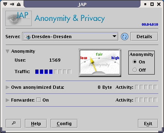Maximize the JAP window
The height and width of the screenshot is (133, 164).
[x=152, y=4]
